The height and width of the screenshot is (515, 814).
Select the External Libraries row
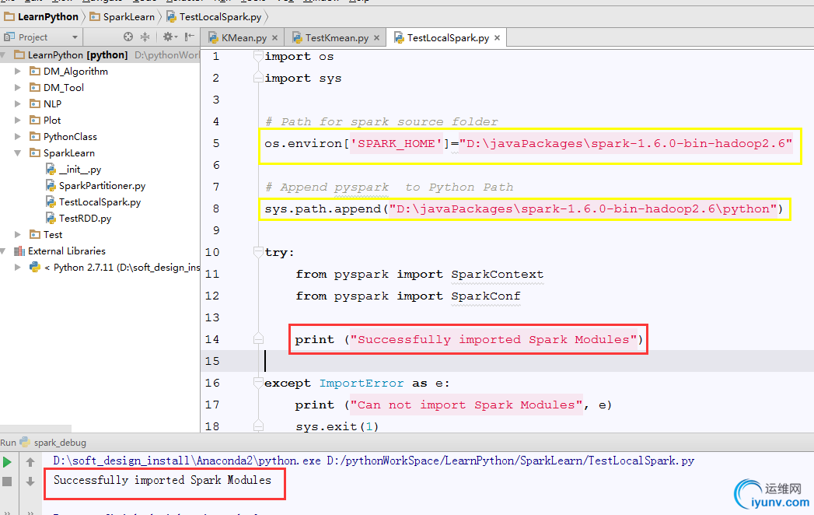tap(100, 251)
